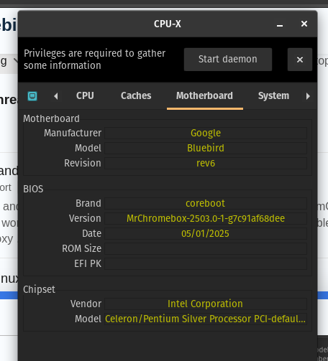
Task: Close the CPU-X window
Action: click(304, 24)
